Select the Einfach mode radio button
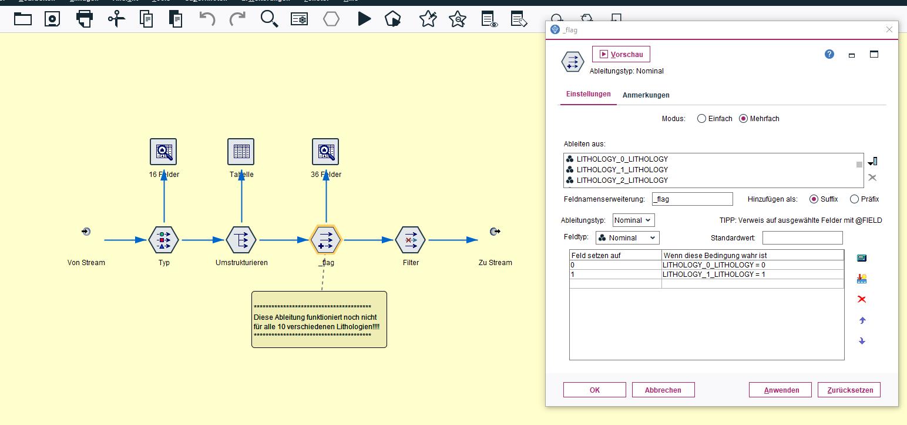The width and height of the screenshot is (907, 425). click(701, 119)
